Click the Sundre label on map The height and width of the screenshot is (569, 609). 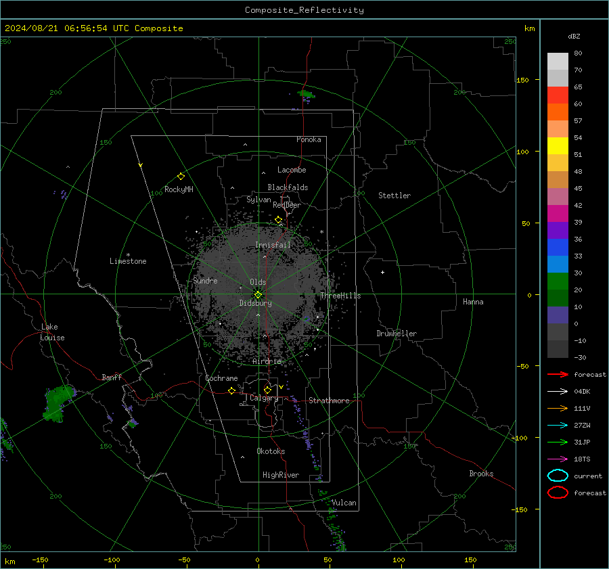(x=206, y=281)
